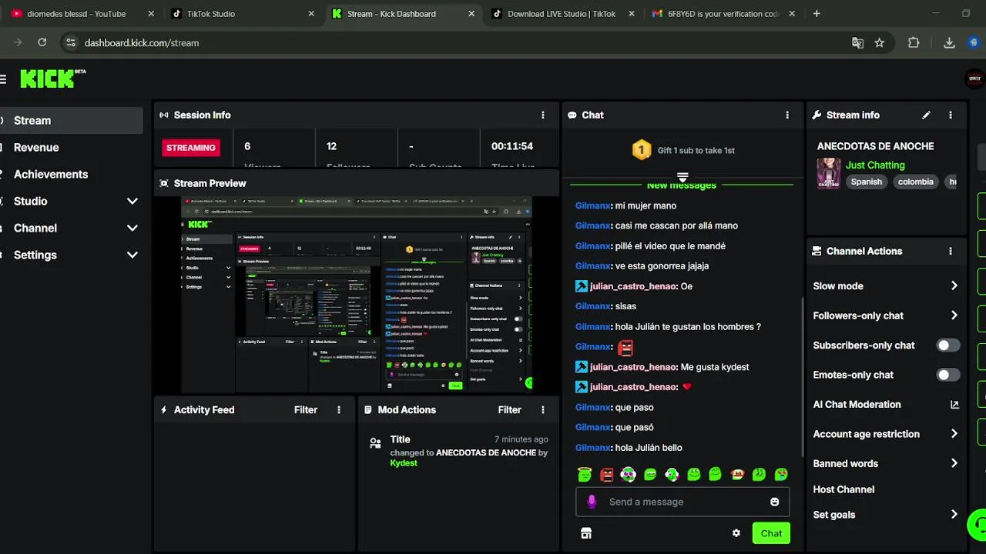The width and height of the screenshot is (986, 554).
Task: Open Revenue in the sidebar
Action: 71,148
